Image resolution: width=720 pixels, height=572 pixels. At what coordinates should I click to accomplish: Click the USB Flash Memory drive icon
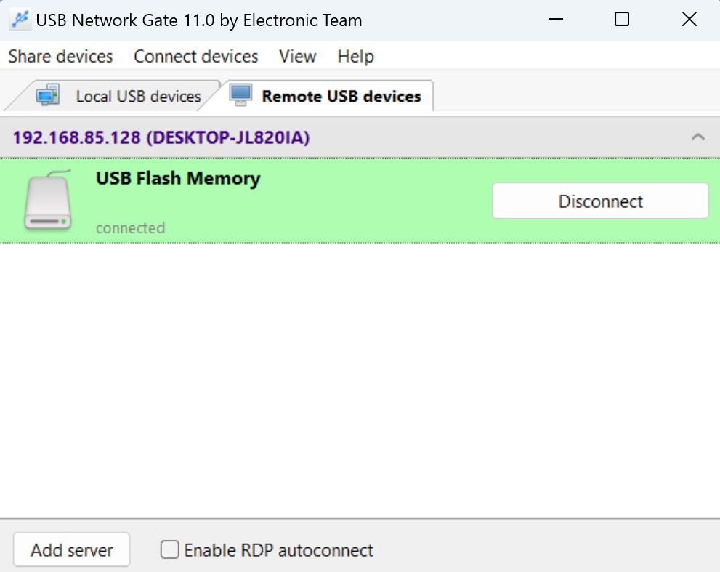coord(47,201)
